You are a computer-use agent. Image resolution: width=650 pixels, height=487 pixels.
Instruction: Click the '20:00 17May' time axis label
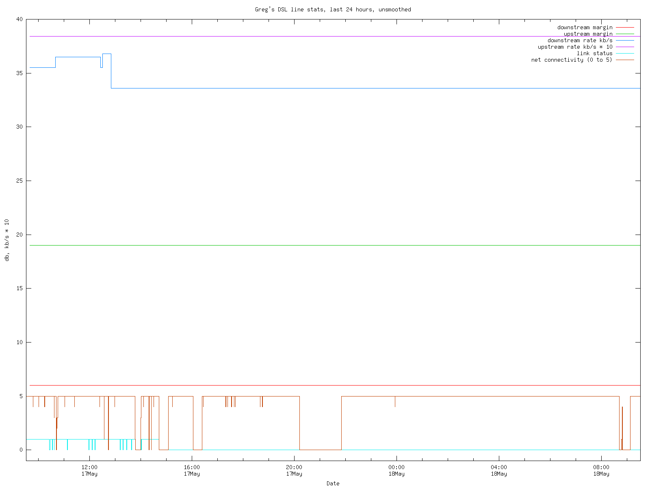click(x=294, y=470)
